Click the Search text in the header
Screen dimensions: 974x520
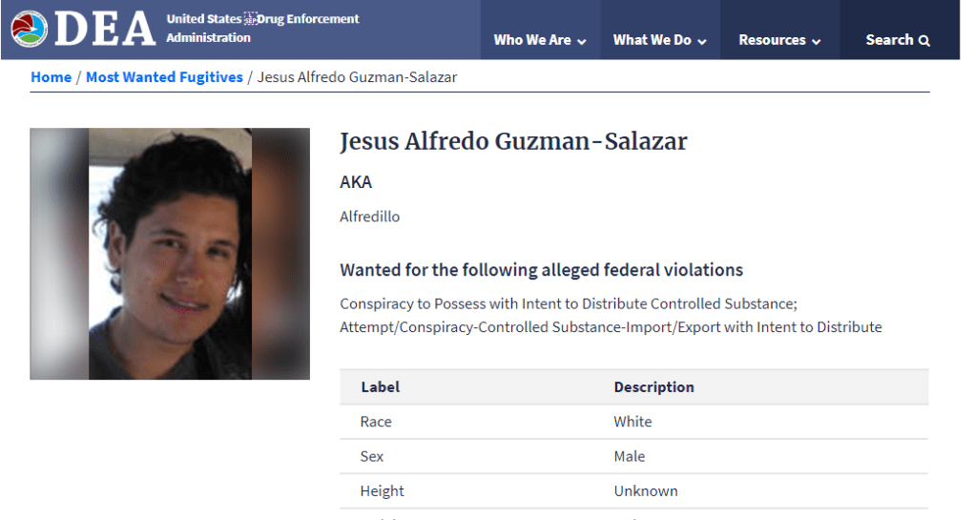click(889, 40)
